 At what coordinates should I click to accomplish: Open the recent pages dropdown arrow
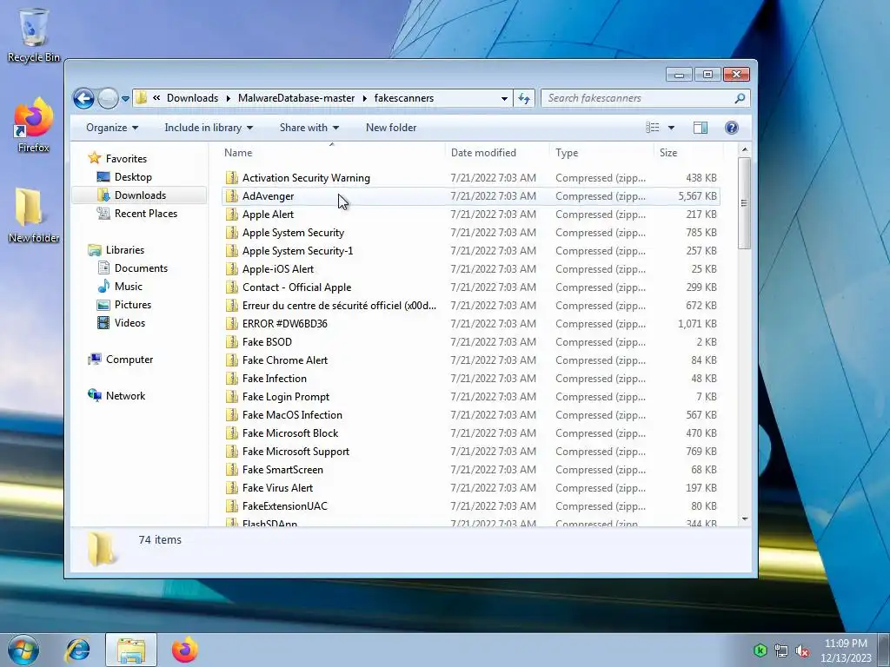[125, 99]
